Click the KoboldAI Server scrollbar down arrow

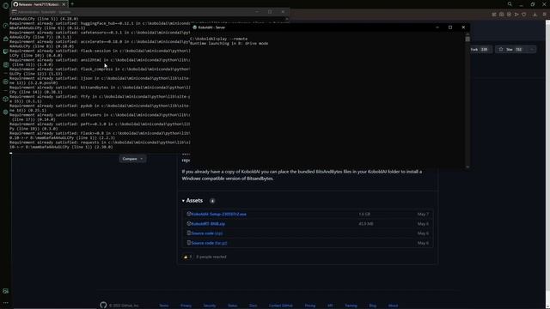467,167
